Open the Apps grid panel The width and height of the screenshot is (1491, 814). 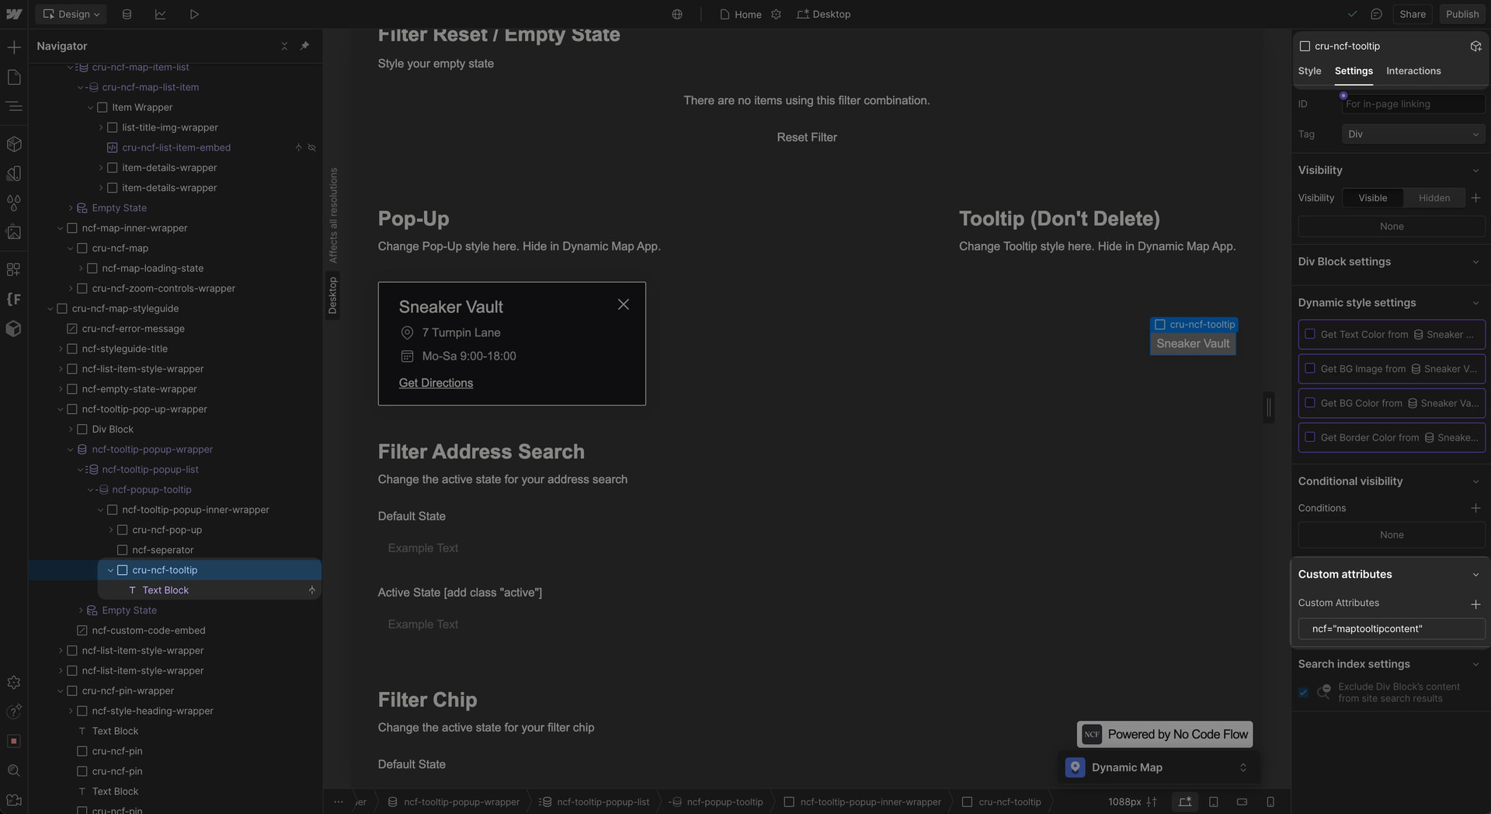tap(14, 270)
